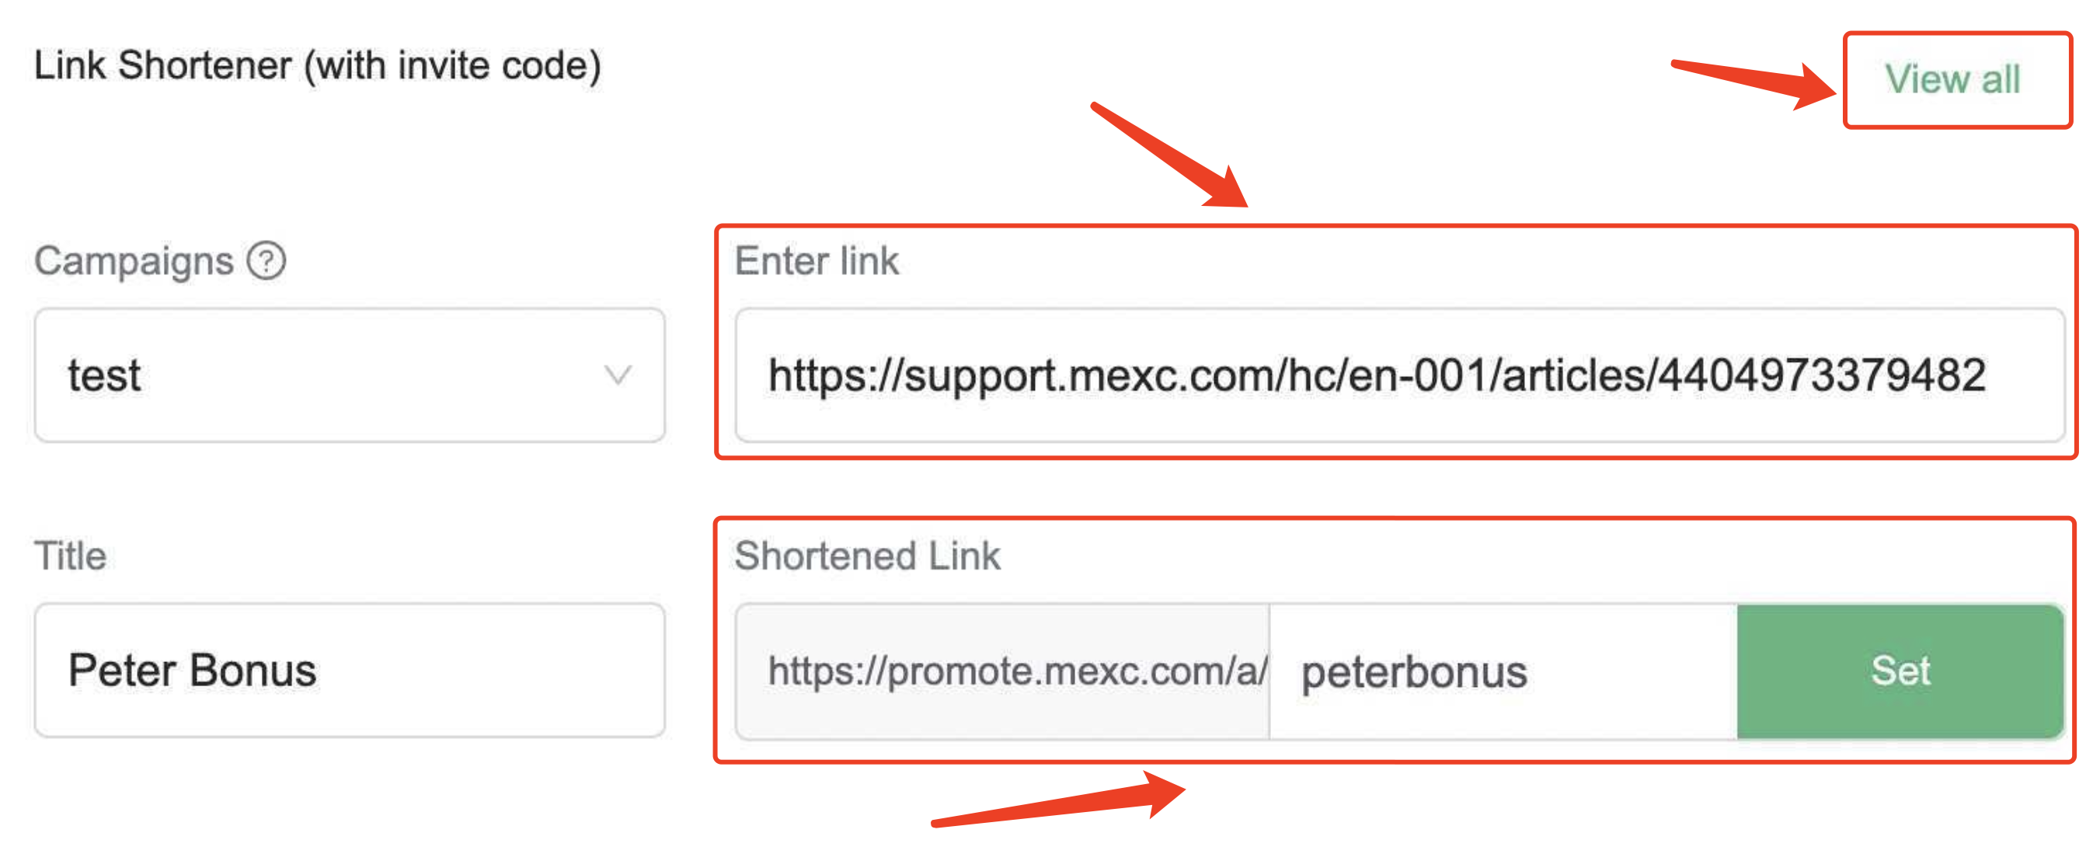Click the "Title" field label
Image resolution: width=2093 pixels, height=847 pixels.
tap(71, 556)
